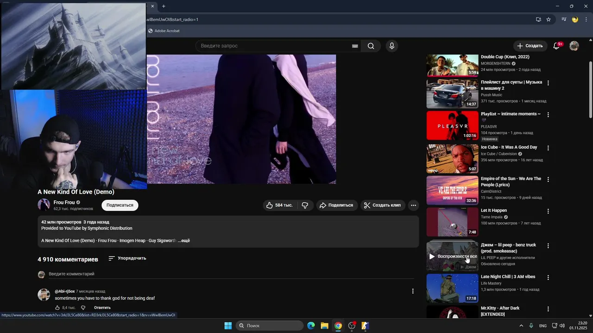Click install app icon in address bar

[x=538, y=19]
